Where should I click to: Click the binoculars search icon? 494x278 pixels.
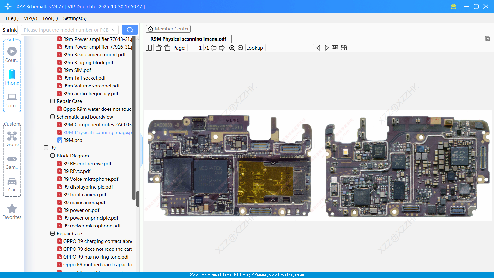[x=344, y=48]
